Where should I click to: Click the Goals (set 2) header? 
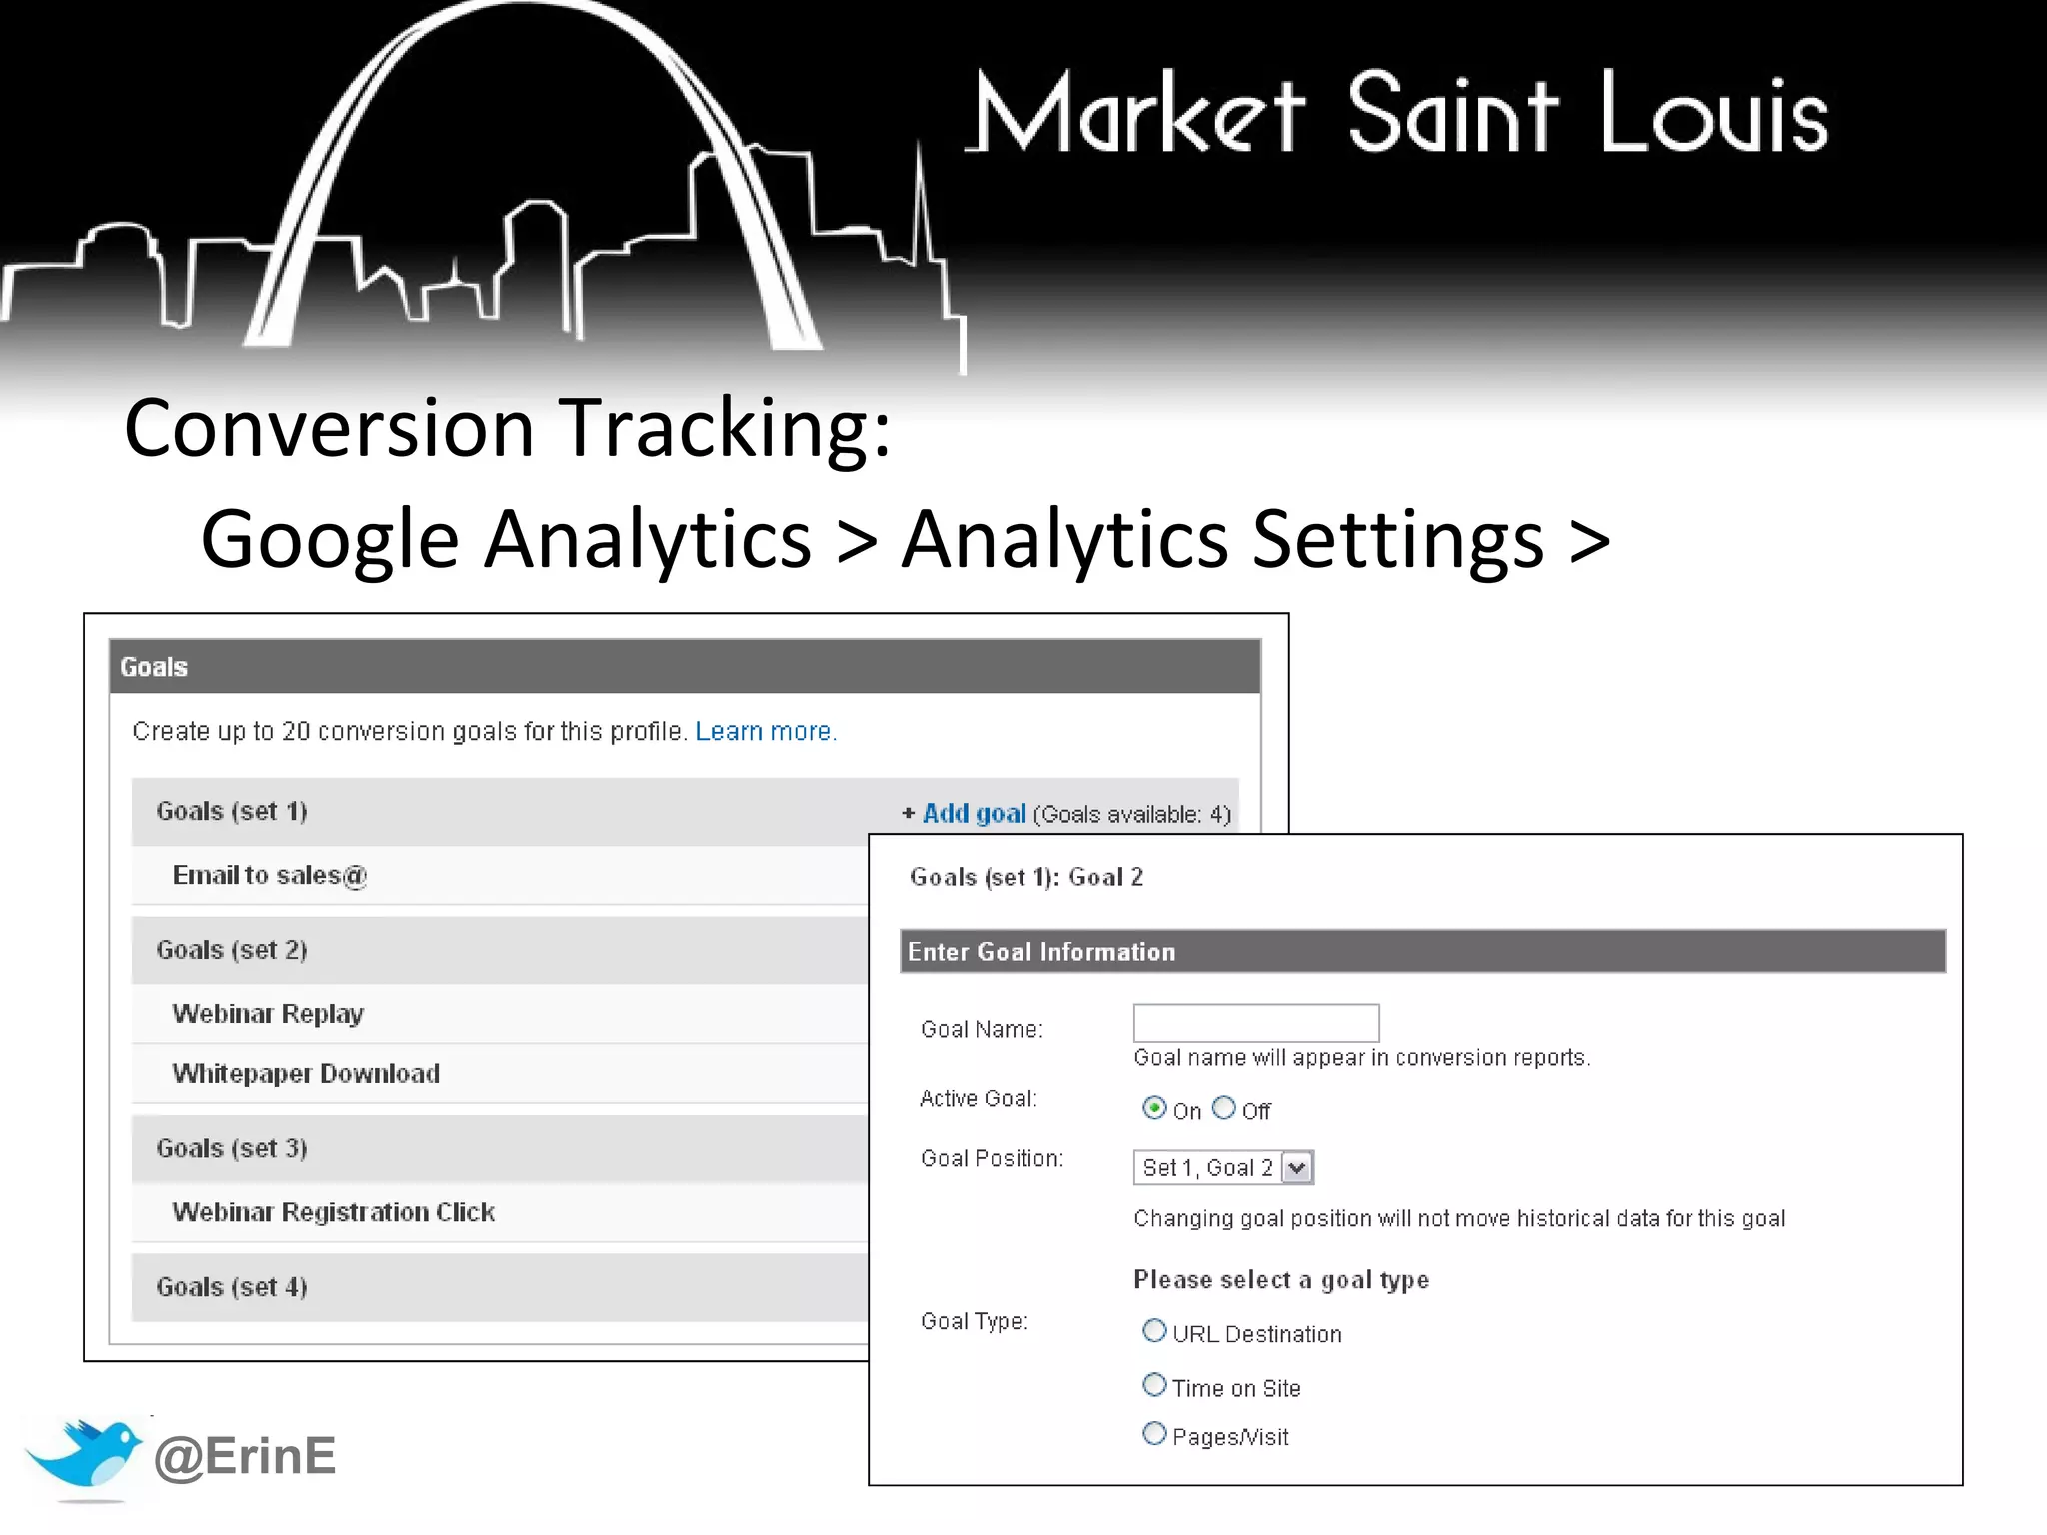(x=232, y=949)
